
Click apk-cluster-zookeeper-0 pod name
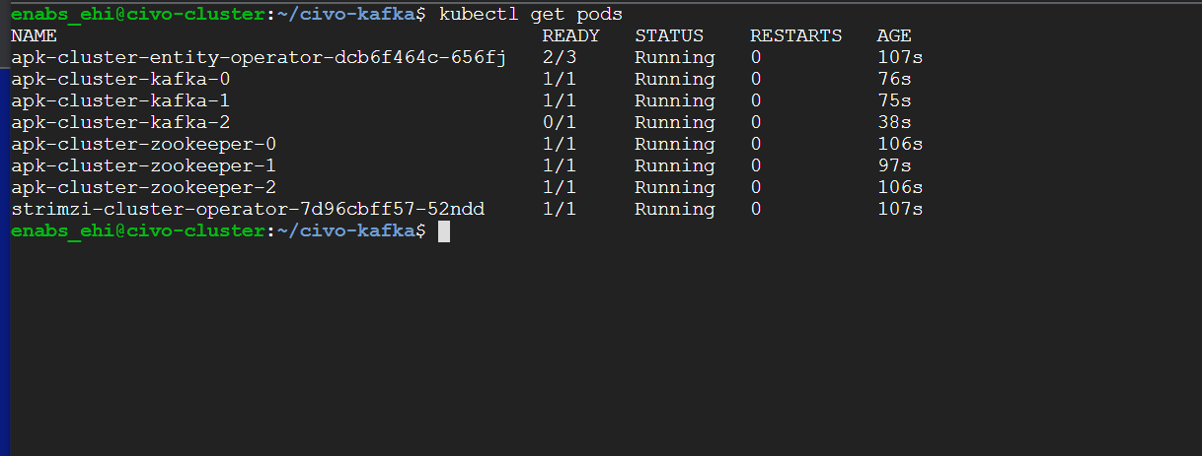[x=143, y=144]
